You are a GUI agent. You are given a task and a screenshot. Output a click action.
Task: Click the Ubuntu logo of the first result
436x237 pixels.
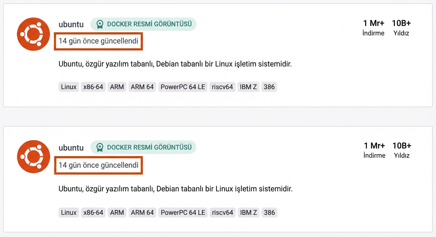(x=33, y=34)
